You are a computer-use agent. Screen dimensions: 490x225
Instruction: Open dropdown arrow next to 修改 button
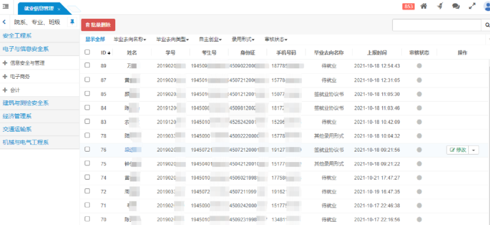[474, 150]
